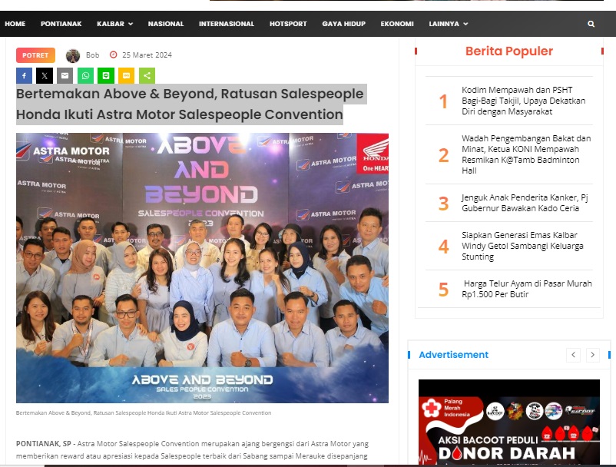616x467 pixels.
Task: Open the GAYA HIDUP section
Action: 344,24
